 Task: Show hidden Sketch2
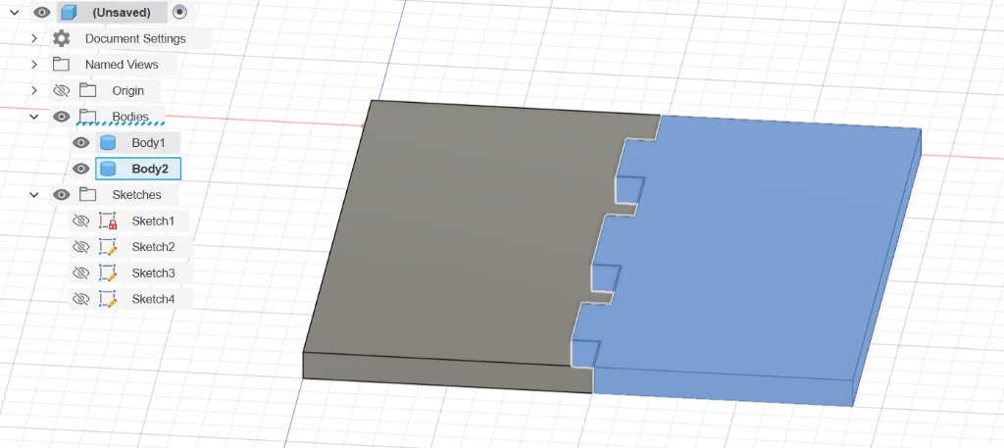coord(80,246)
